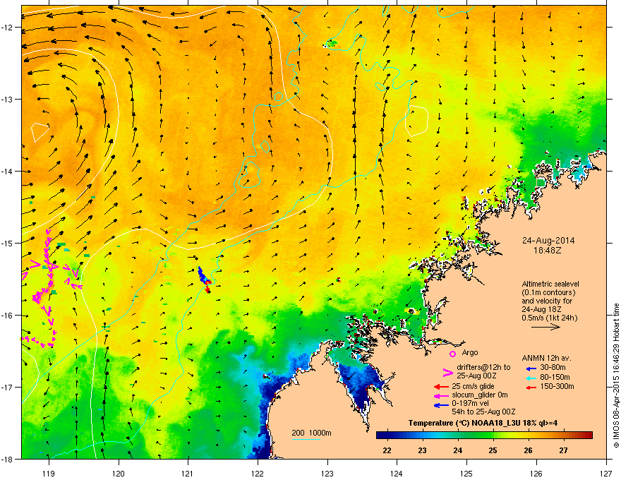Click the 26 tick on the color bar
The height and width of the screenshot is (480, 621).
(x=528, y=450)
